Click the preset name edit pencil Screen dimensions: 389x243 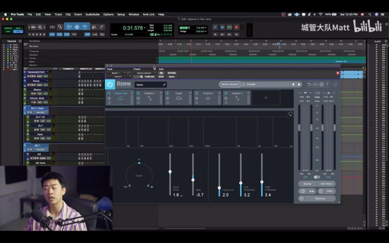[164, 84]
